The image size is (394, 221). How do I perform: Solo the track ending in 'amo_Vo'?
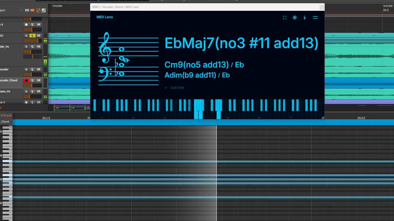pos(32,91)
